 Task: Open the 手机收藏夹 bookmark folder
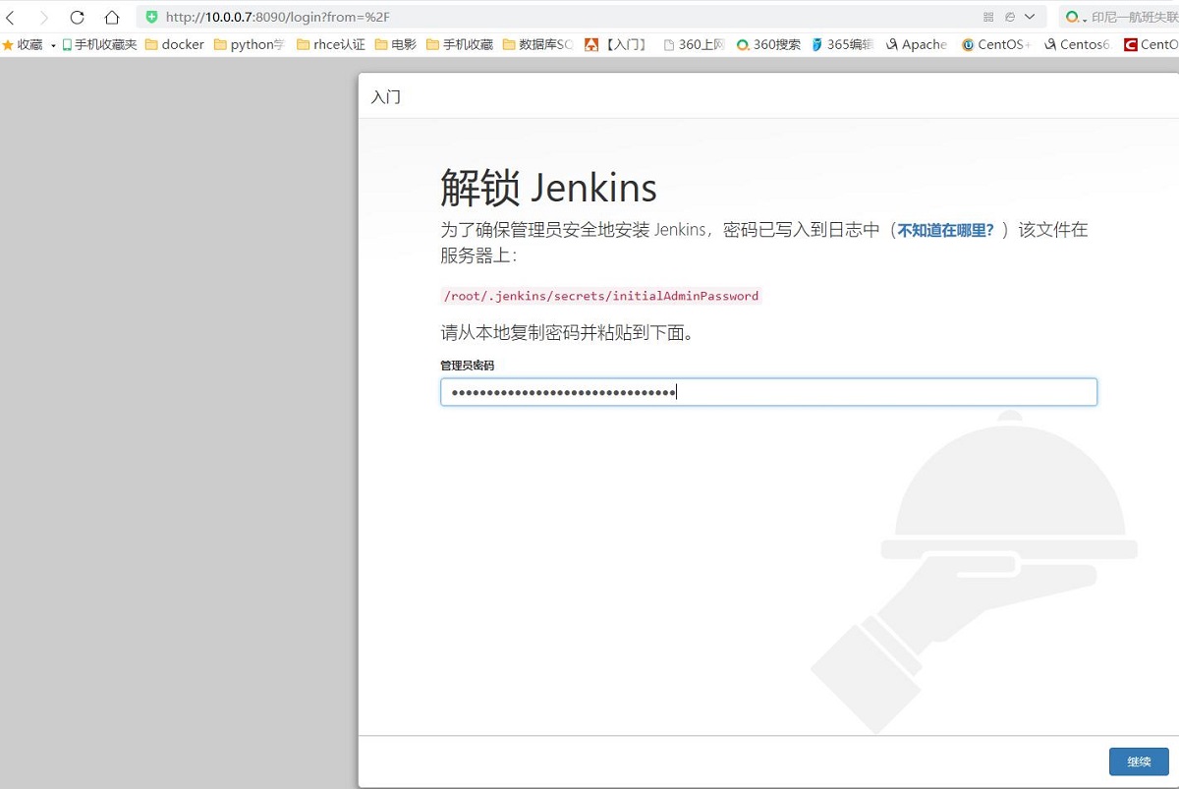coord(99,44)
